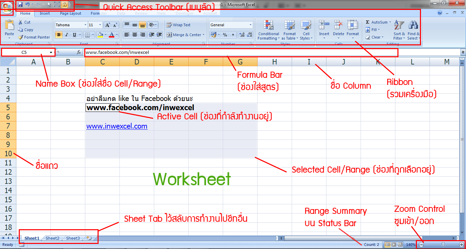Switch to the Home ribbon tab
The width and height of the screenshot is (466, 249).
tap(25, 13)
